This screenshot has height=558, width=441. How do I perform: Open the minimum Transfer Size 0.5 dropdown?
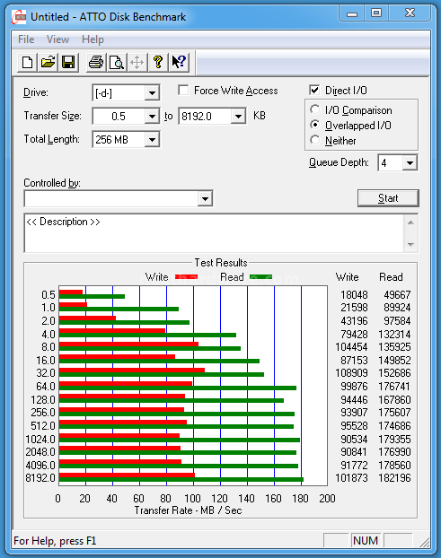click(x=152, y=117)
